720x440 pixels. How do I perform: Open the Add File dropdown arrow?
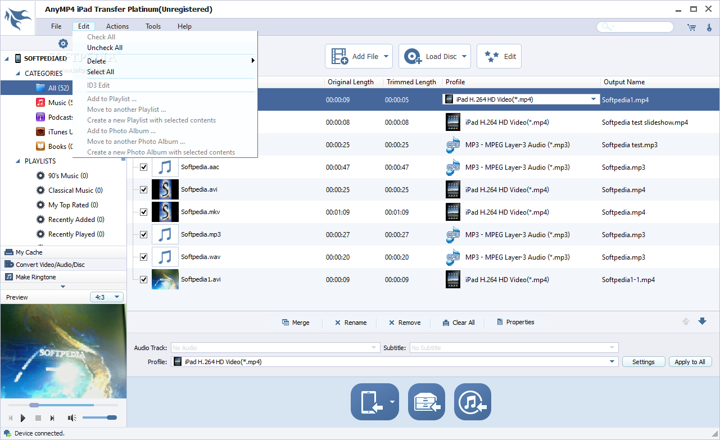[x=386, y=56]
